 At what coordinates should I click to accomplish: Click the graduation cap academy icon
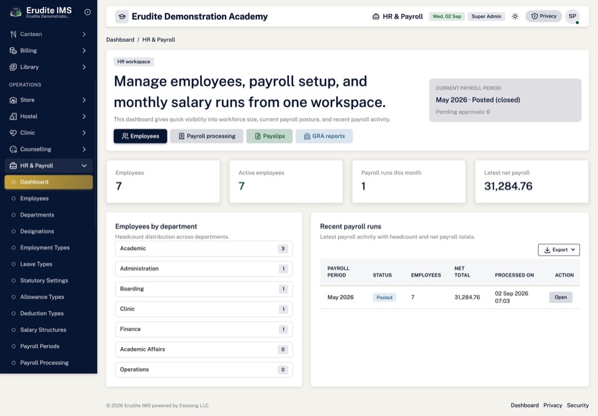click(x=122, y=17)
